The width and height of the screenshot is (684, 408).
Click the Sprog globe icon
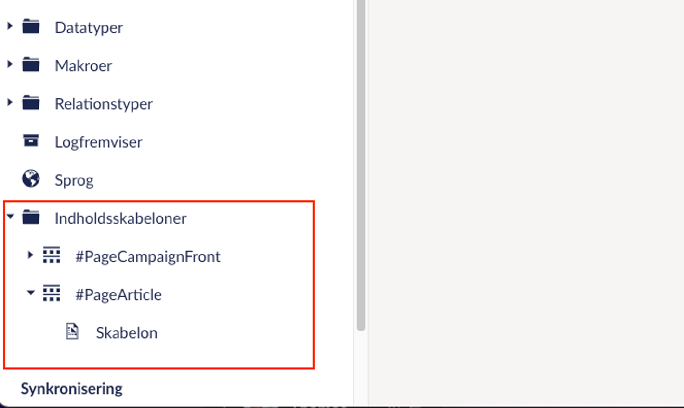point(31,178)
